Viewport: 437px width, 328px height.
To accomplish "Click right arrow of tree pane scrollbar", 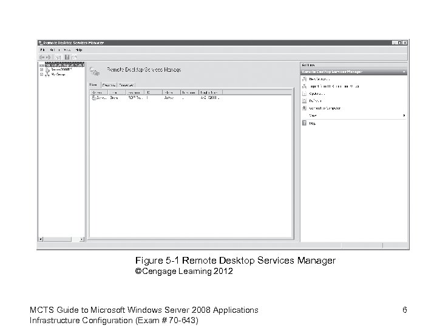I will (82, 239).
